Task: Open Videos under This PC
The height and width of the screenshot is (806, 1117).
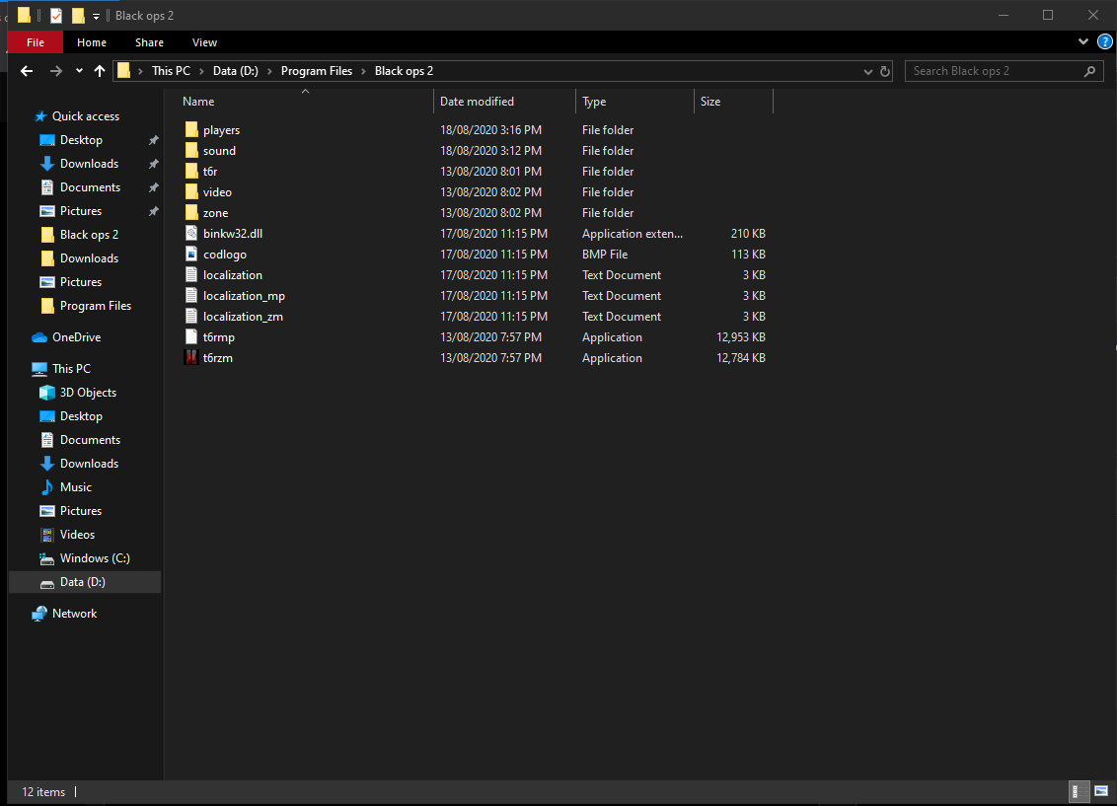Action: 77,535
